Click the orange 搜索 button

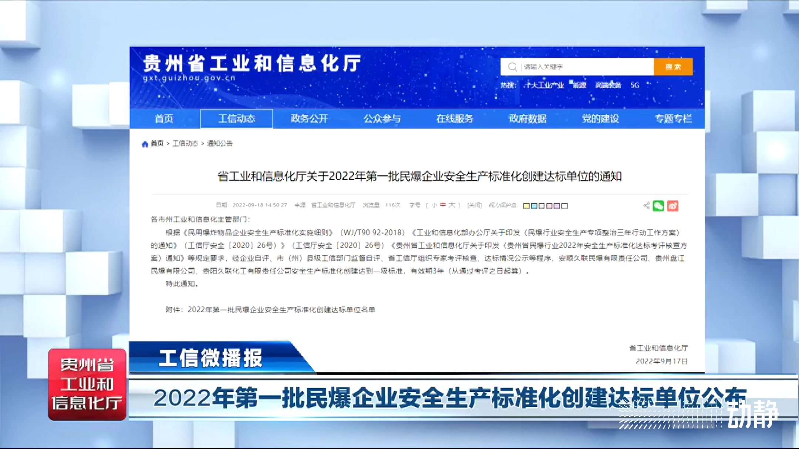[x=673, y=67]
